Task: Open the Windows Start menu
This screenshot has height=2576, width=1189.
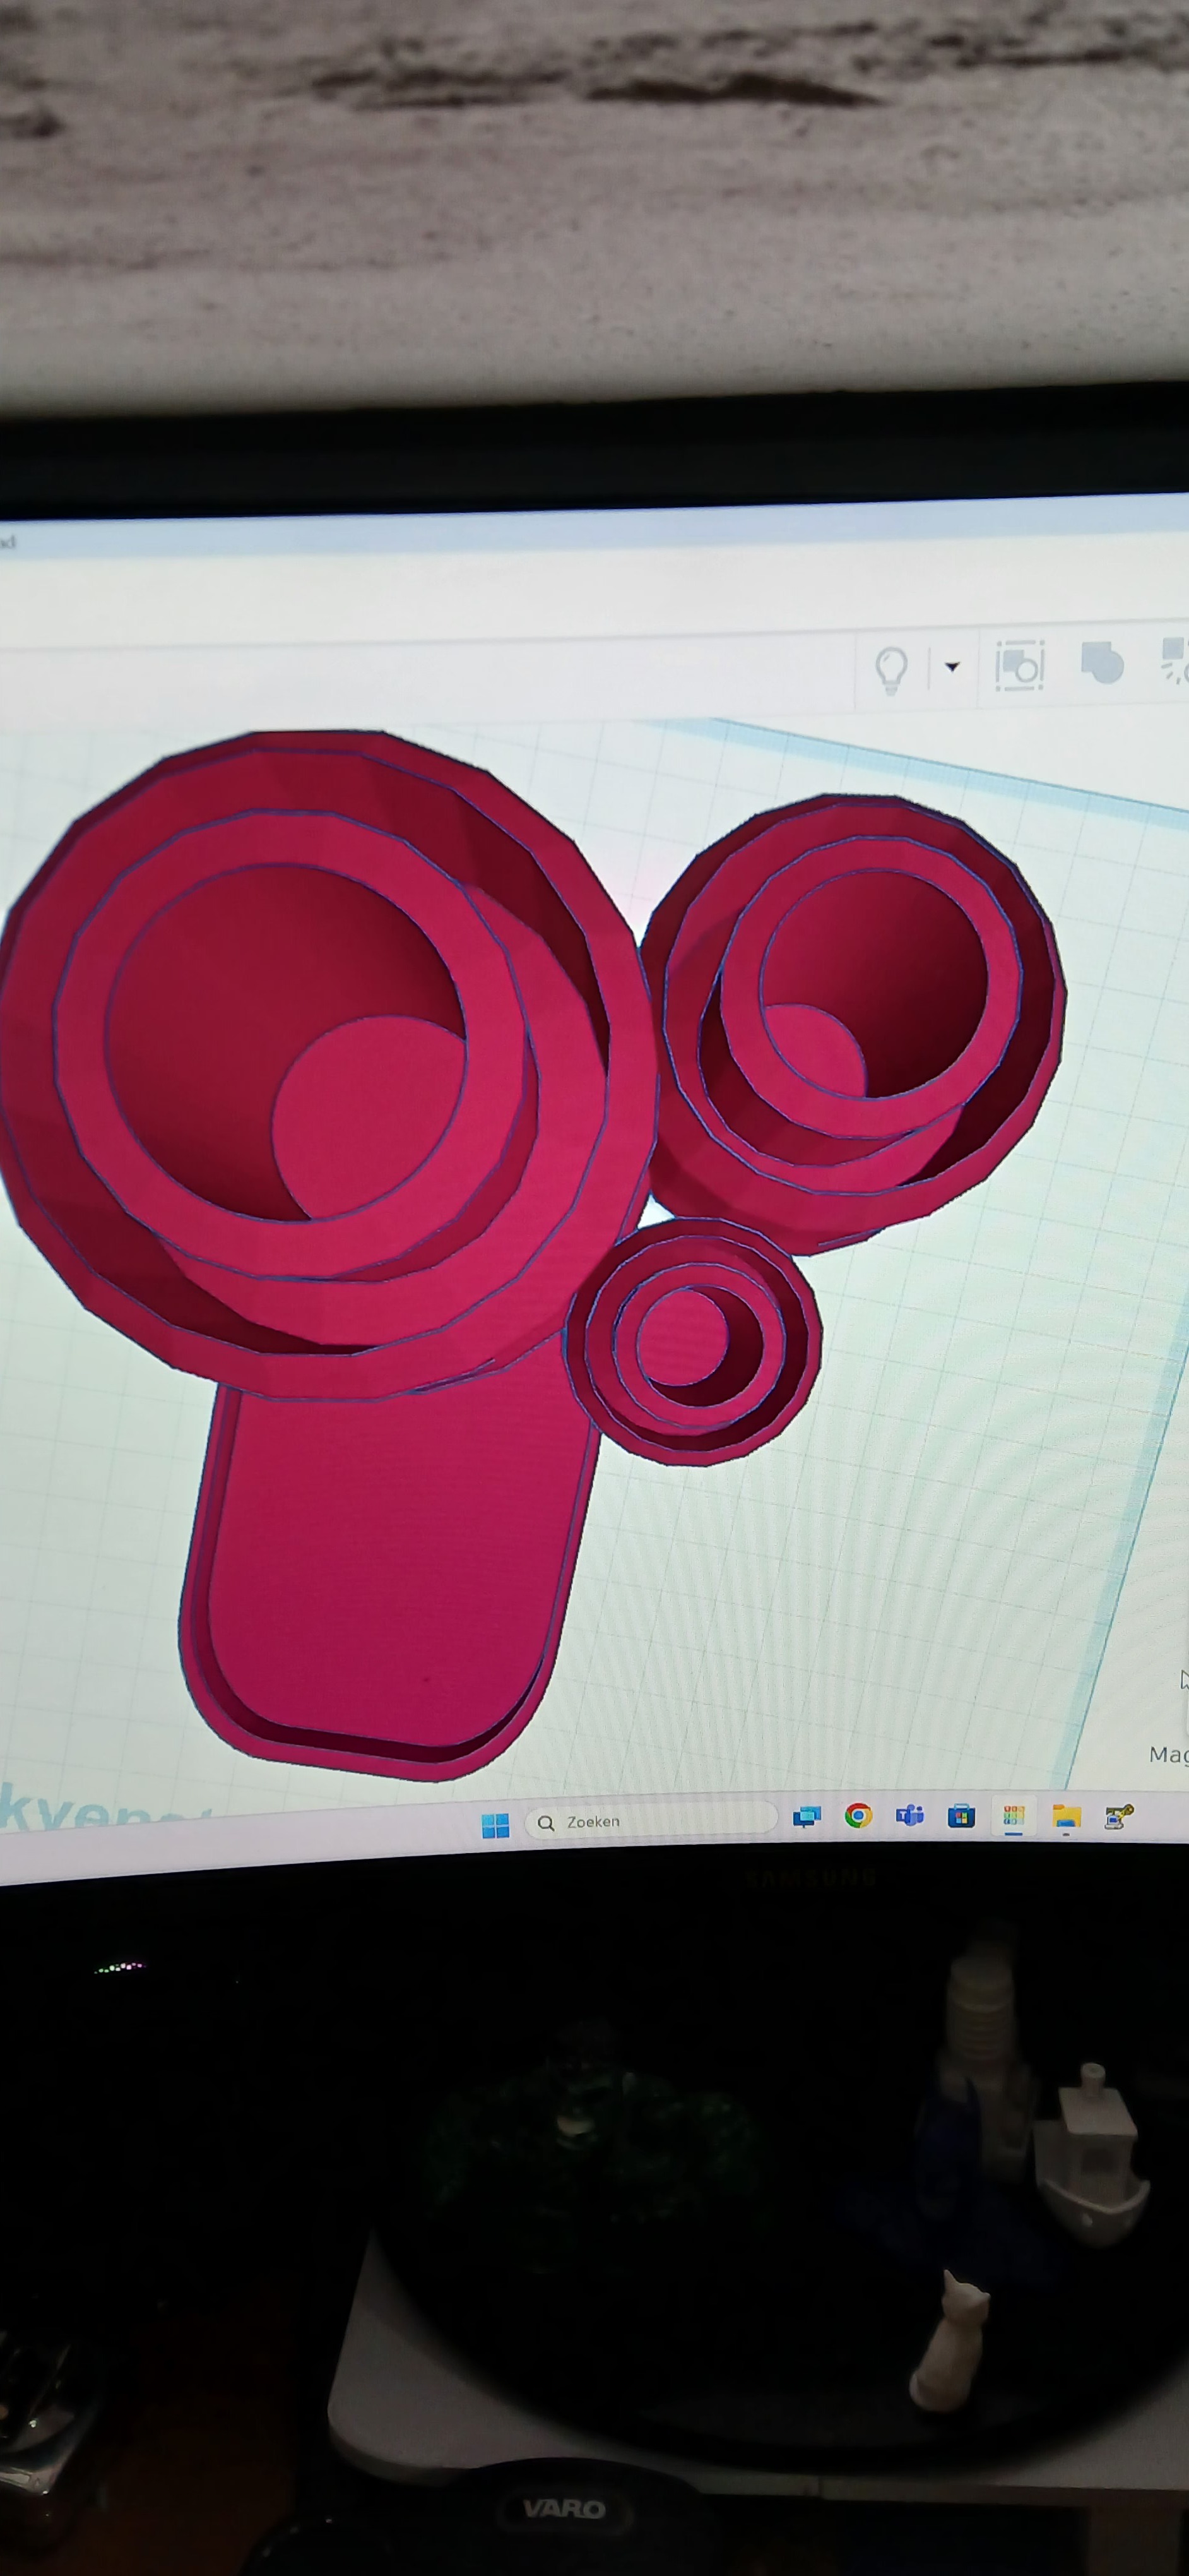Action: point(495,1826)
